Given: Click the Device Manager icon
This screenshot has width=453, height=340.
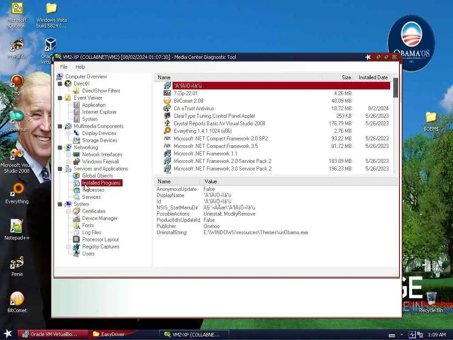Looking at the screenshot, I should (76, 218).
